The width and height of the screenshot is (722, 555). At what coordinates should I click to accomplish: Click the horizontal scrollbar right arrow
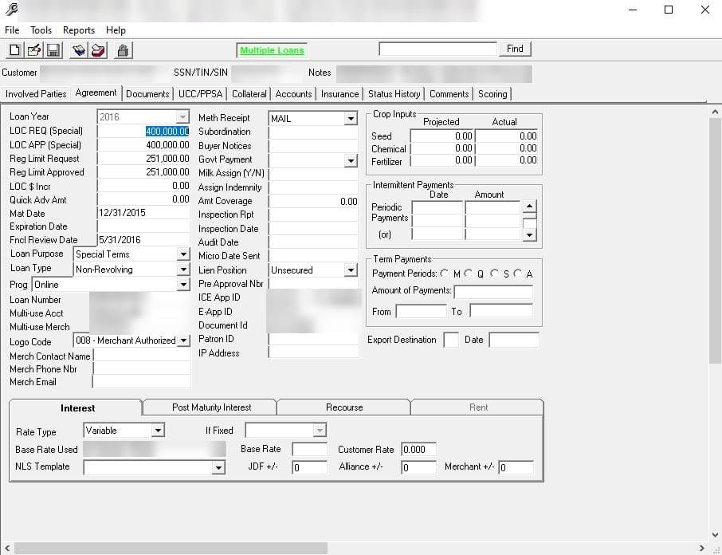tap(702, 548)
